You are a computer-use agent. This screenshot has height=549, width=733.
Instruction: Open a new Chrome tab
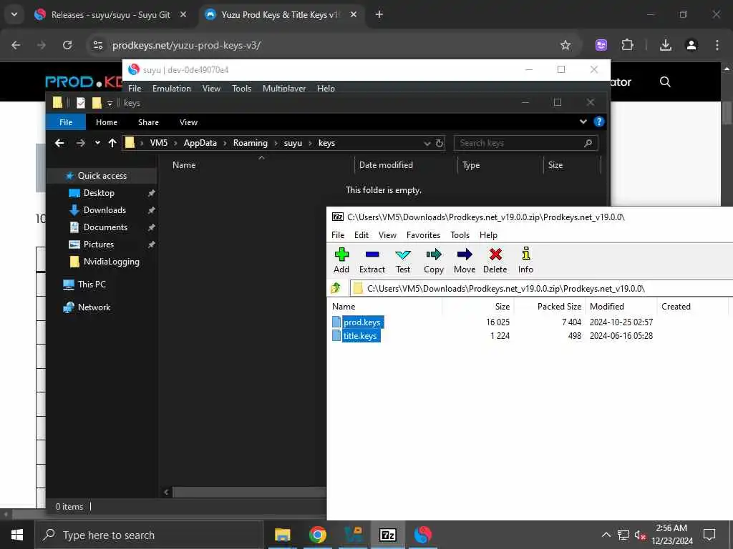pyautogui.click(x=379, y=14)
